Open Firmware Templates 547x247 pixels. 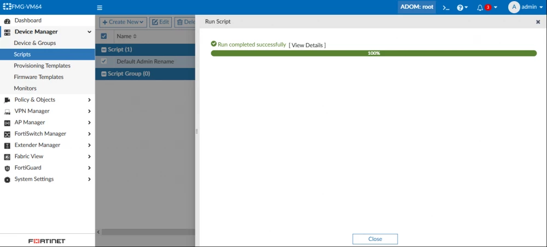(39, 77)
